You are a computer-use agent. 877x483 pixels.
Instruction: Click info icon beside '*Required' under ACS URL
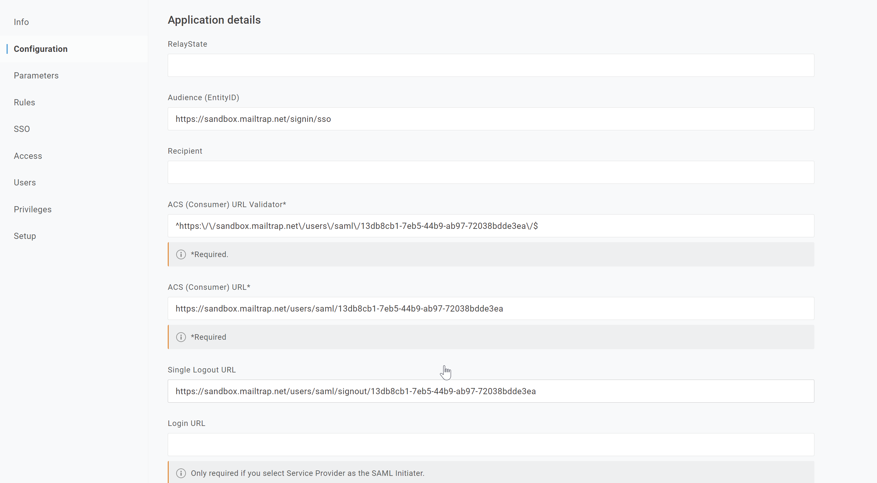coord(181,337)
